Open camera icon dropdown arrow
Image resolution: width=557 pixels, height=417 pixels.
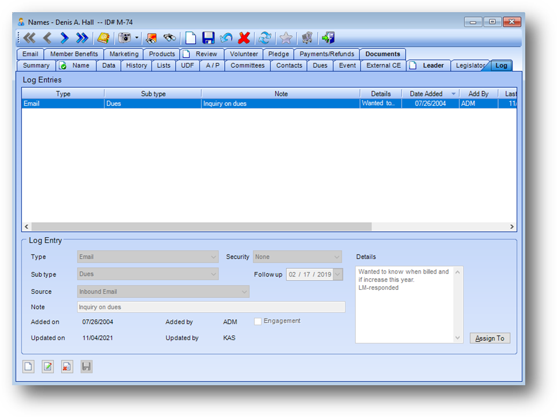[x=137, y=38]
